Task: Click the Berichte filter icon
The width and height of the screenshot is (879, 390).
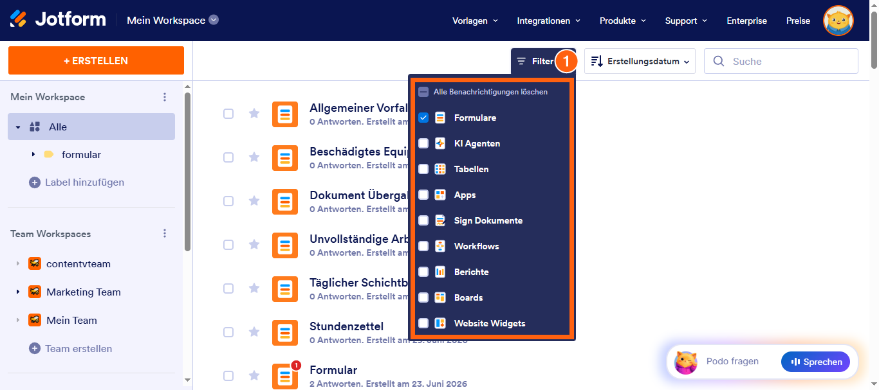Action: point(440,272)
